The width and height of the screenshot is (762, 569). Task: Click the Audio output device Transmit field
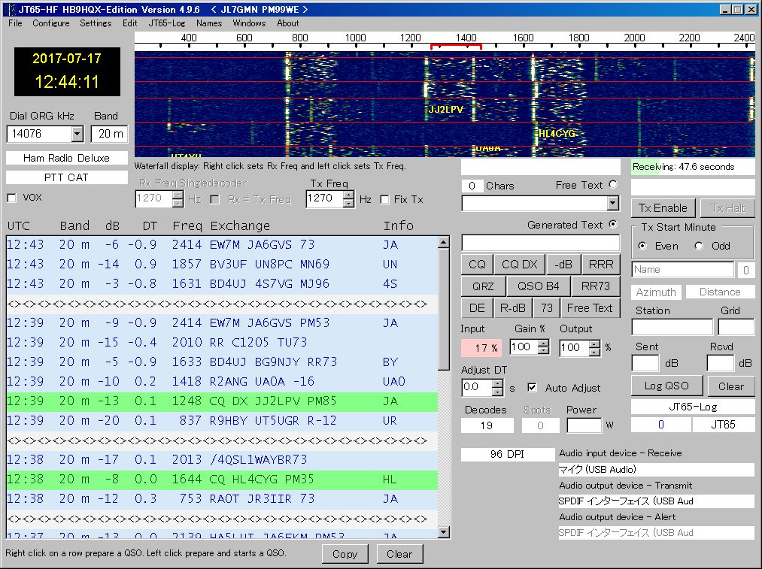pyautogui.click(x=656, y=501)
